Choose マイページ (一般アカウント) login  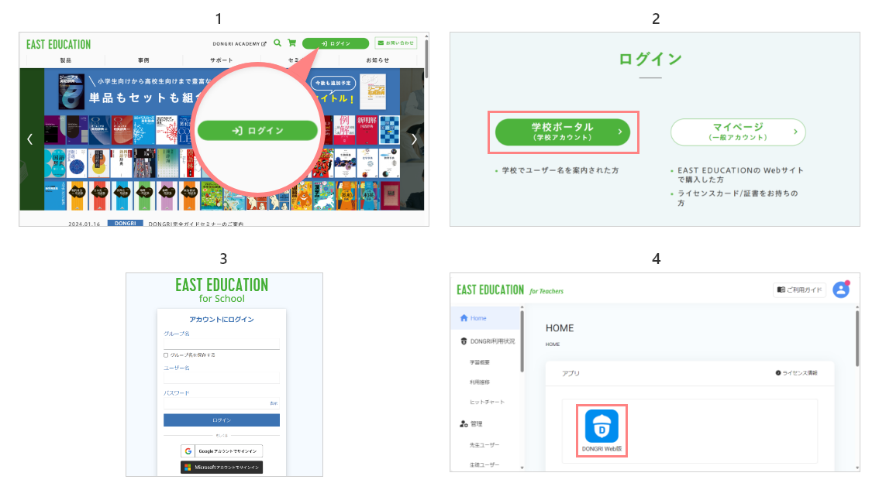pos(738,132)
